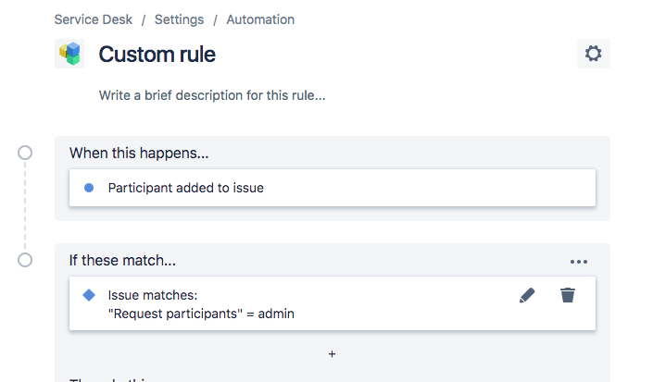Viewport: 653px width, 382px height.
Task: Open the If these match more-options menu
Action: click(579, 262)
